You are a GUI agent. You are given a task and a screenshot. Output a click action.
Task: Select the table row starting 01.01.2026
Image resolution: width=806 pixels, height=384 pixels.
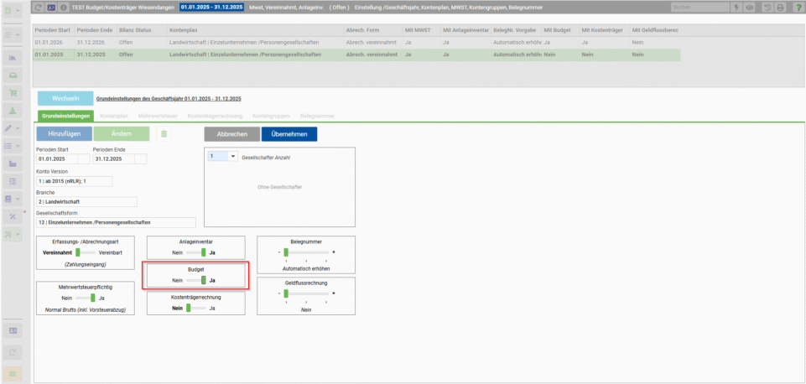pyautogui.click(x=356, y=42)
